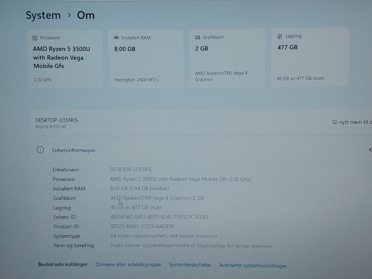Image resolution: width=372 pixels, height=279 pixels.
Task: Select the DESKTOP-LO51RIS header name
Action: [57, 120]
